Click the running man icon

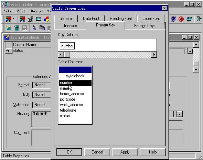pos(173,19)
